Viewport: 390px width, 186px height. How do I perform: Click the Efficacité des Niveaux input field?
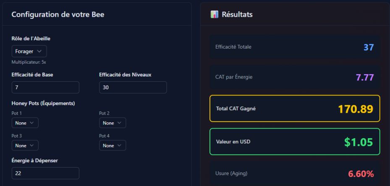pyautogui.click(x=133, y=88)
